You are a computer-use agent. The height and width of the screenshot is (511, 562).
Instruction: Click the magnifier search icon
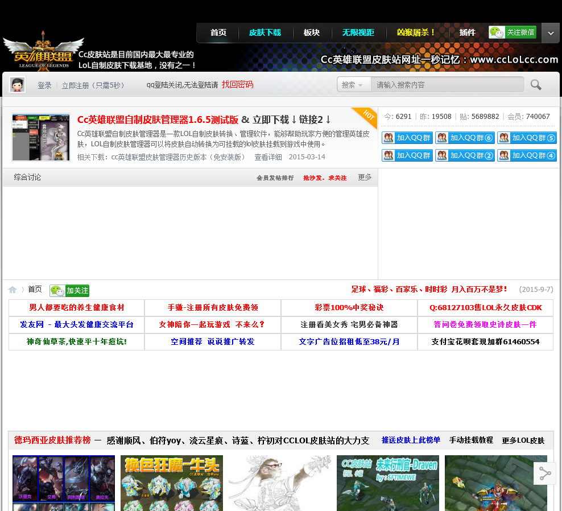(x=536, y=85)
